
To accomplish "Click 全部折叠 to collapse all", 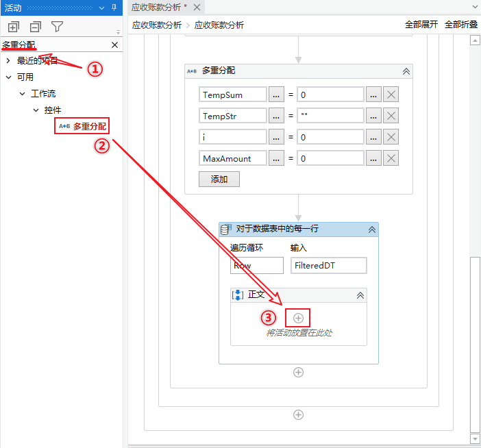I will (x=462, y=24).
